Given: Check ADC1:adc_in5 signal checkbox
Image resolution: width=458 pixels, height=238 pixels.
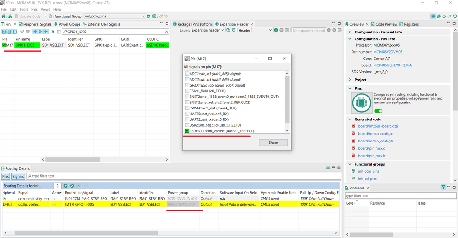Looking at the screenshot, I should point(187,74).
